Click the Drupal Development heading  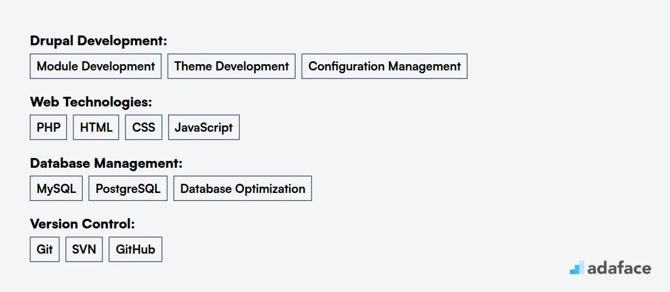(98, 41)
